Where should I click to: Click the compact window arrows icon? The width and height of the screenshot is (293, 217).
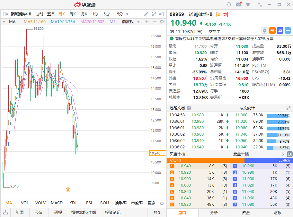pos(260,4)
